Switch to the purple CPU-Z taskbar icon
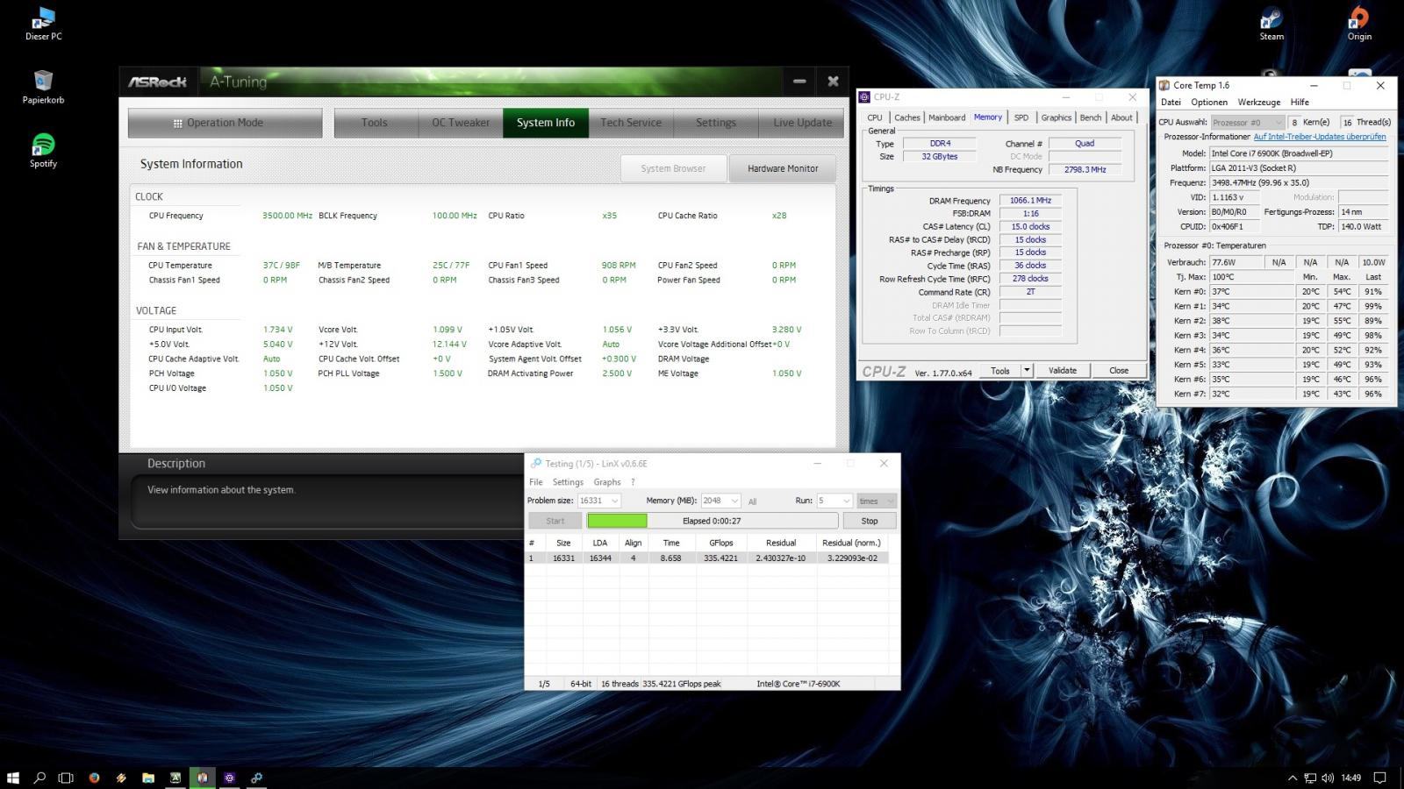Screen dimensions: 1404x789 pyautogui.click(x=230, y=777)
